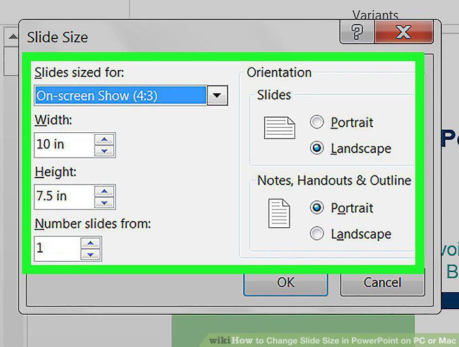
Task: Decrease Height with the down spinner arrow
Action: click(104, 202)
